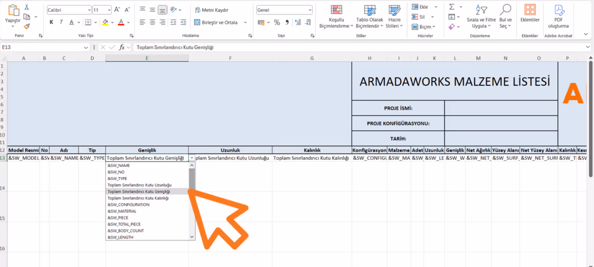Click the AutoSum sigma icon

452,7
